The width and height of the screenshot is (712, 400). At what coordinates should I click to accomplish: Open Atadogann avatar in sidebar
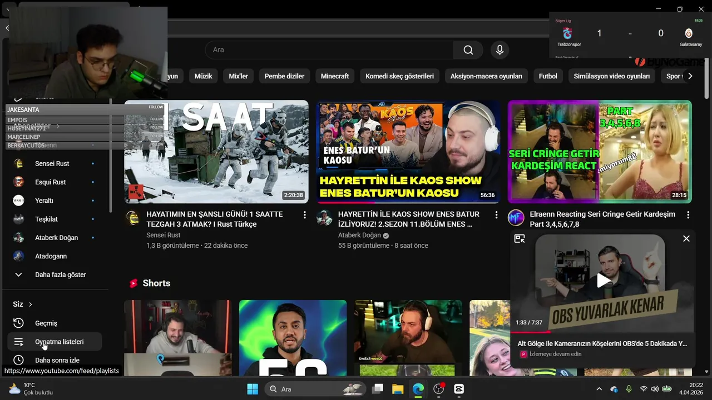pos(18,256)
